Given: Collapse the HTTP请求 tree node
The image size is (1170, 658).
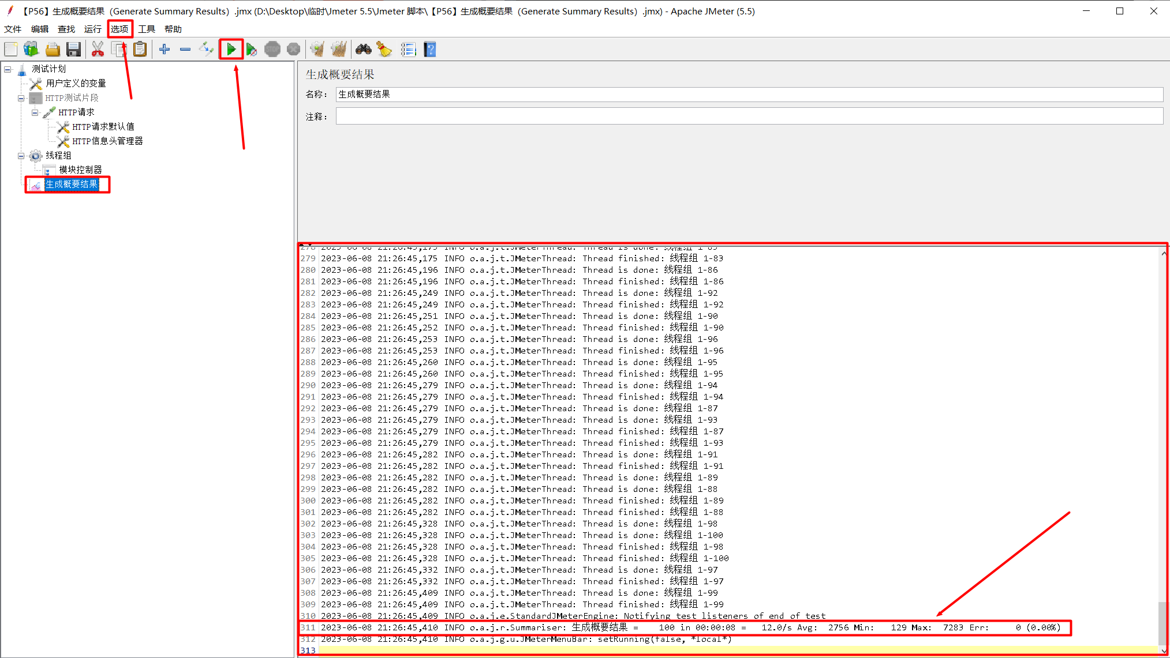Looking at the screenshot, I should (x=35, y=112).
